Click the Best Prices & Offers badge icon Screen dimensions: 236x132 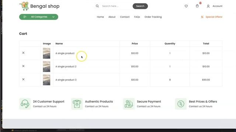pyautogui.click(x=181, y=104)
